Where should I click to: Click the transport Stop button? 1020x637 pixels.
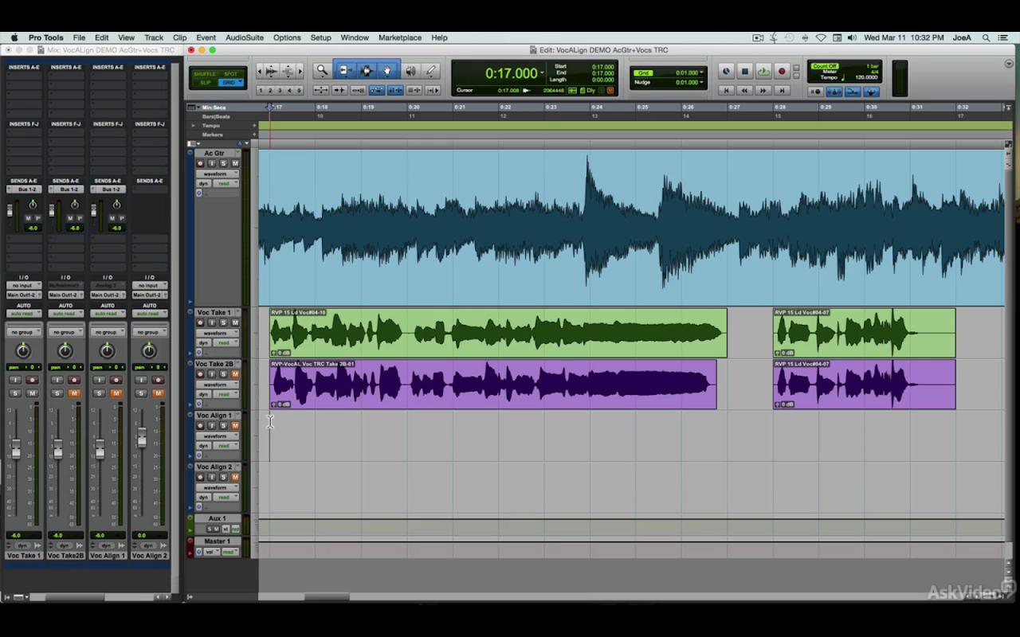click(745, 72)
